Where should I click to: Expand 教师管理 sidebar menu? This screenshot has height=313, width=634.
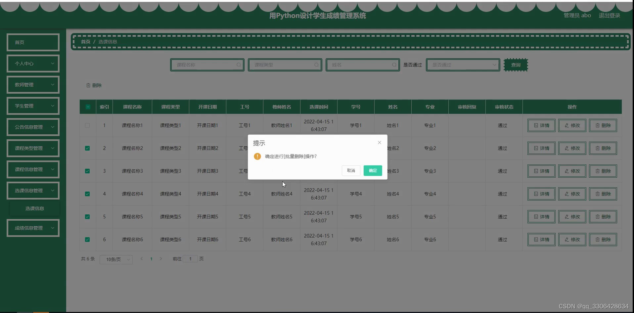[x=33, y=85]
